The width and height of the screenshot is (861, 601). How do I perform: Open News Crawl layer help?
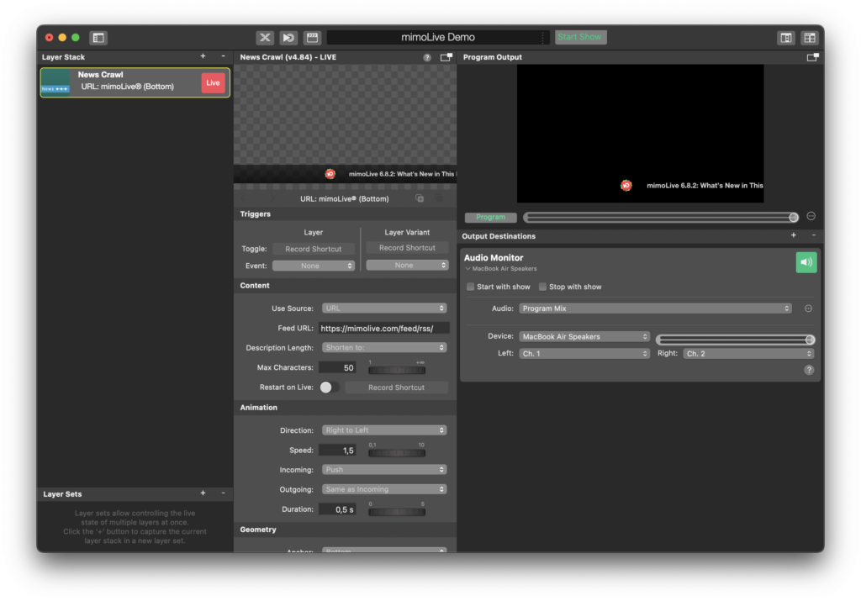point(426,57)
